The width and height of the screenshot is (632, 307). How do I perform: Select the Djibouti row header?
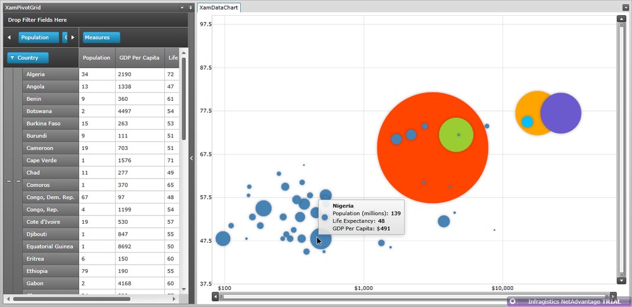(51, 235)
